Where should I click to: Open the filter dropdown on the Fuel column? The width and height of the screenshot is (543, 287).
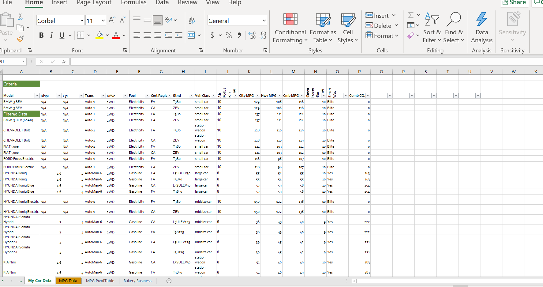(x=147, y=95)
